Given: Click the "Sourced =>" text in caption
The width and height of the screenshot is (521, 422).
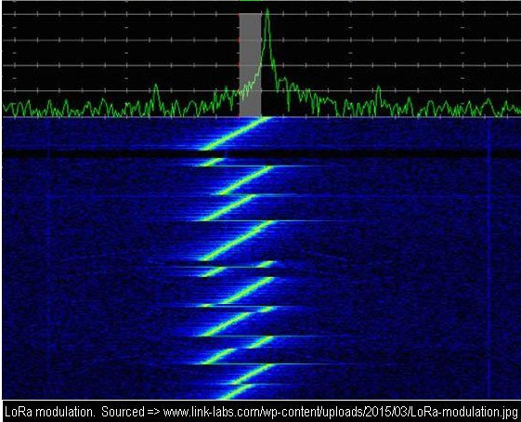Looking at the screenshot, I should coord(131,412).
